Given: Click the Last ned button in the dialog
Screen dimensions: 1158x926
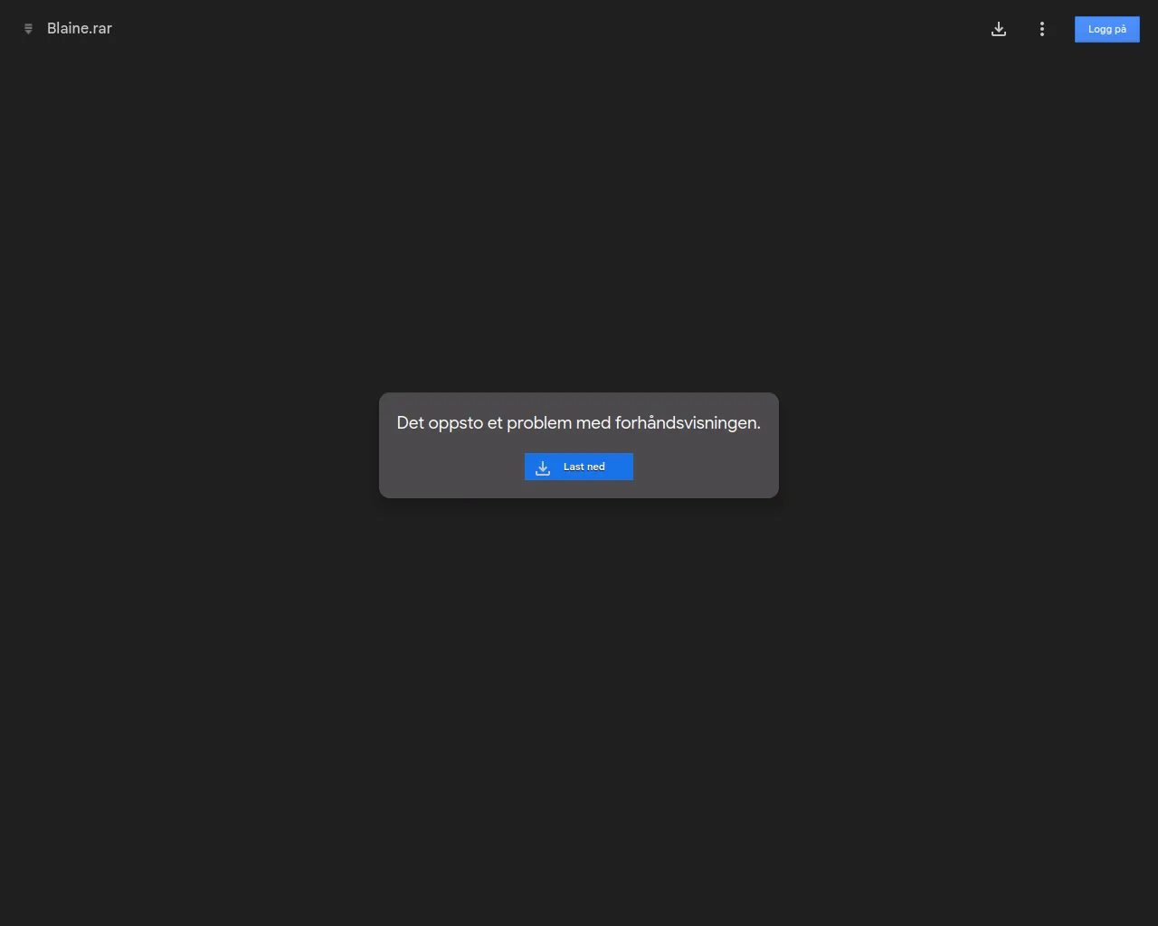Looking at the screenshot, I should (579, 467).
